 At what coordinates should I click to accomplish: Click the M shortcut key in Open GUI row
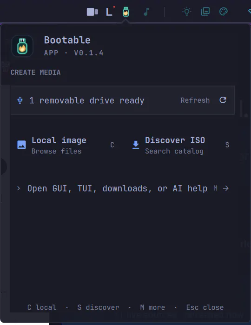click(215, 188)
